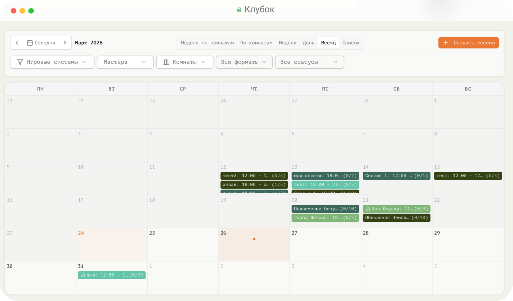
Task: Click Создать сессию button
Action: [x=468, y=43]
